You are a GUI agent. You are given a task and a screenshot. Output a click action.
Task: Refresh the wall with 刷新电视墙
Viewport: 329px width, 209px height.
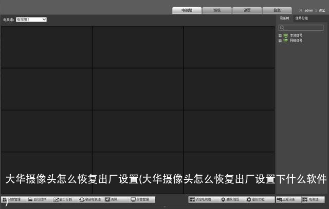[x=90, y=199]
